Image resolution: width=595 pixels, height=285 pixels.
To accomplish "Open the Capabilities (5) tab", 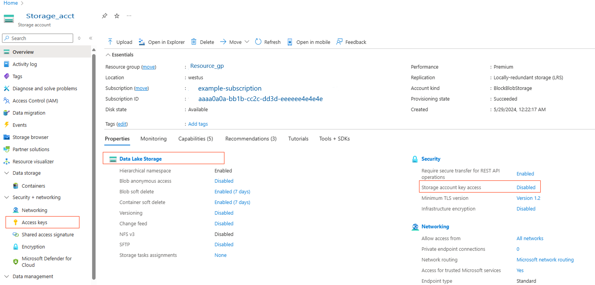I will pos(195,139).
